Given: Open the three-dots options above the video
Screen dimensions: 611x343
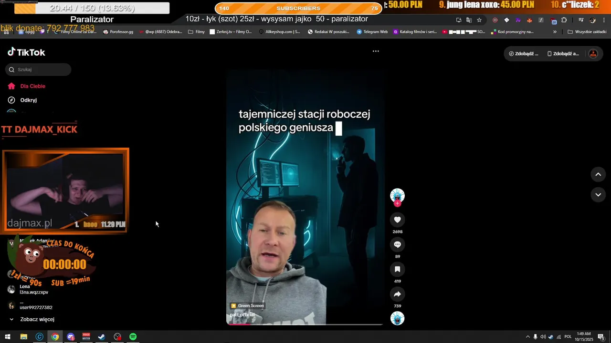Looking at the screenshot, I should coord(376,51).
